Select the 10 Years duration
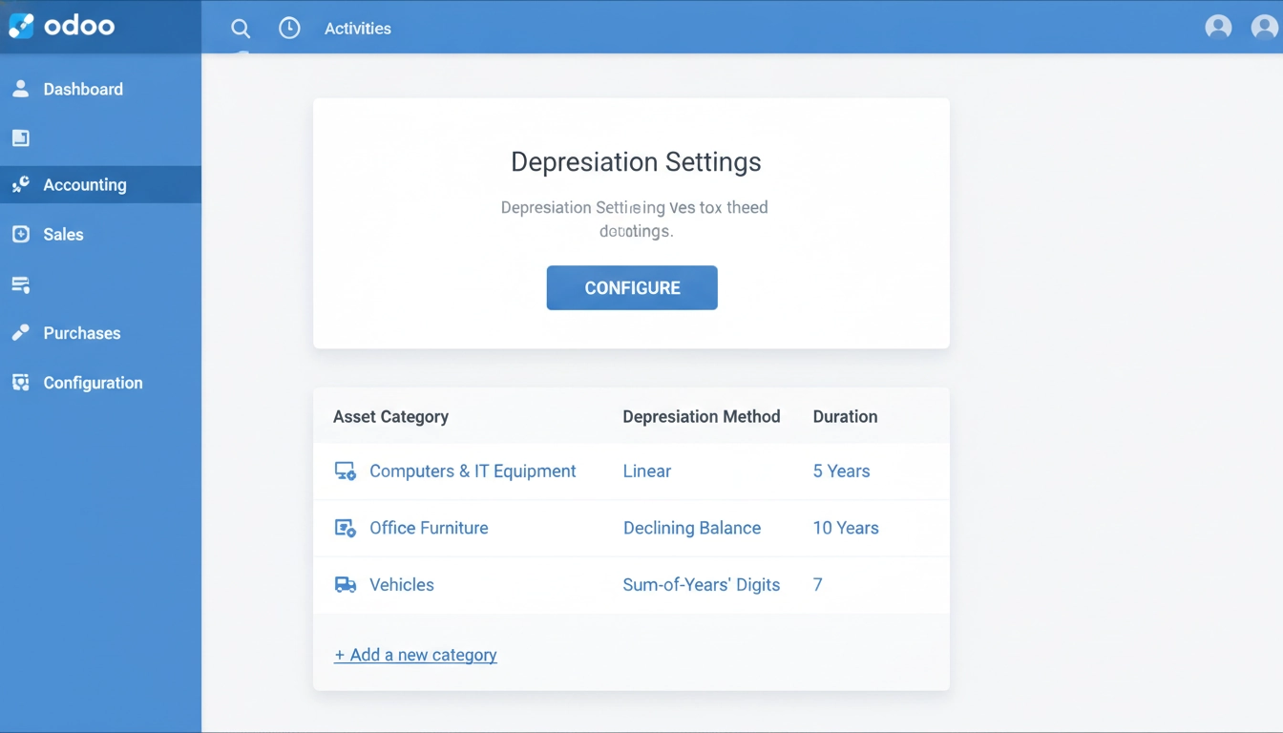This screenshot has height=733, width=1283. pyautogui.click(x=846, y=528)
